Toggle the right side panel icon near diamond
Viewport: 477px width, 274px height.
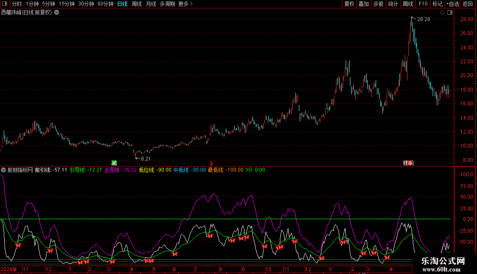coord(450,13)
